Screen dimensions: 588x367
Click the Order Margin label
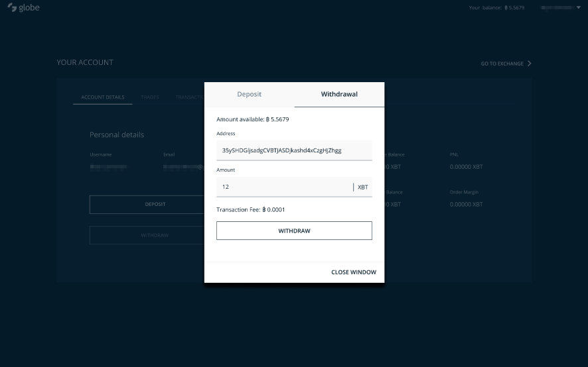coord(464,192)
